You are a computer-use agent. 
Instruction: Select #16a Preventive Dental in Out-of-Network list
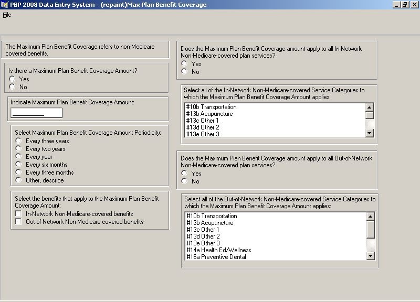[276, 257]
